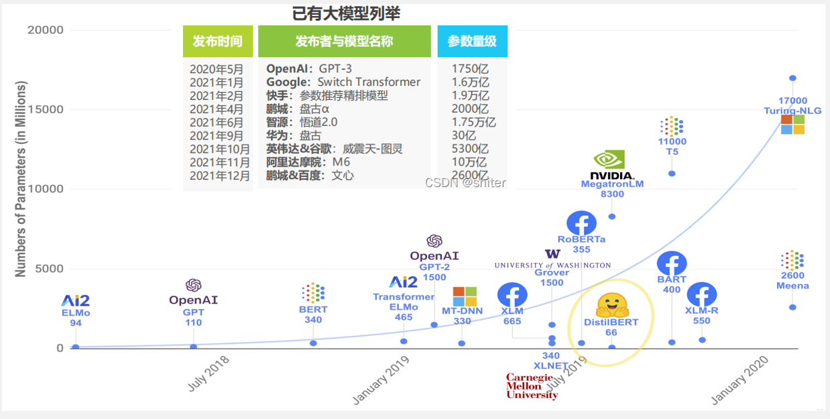Click the University of Washington logo
The image size is (830, 419).
tap(552, 259)
